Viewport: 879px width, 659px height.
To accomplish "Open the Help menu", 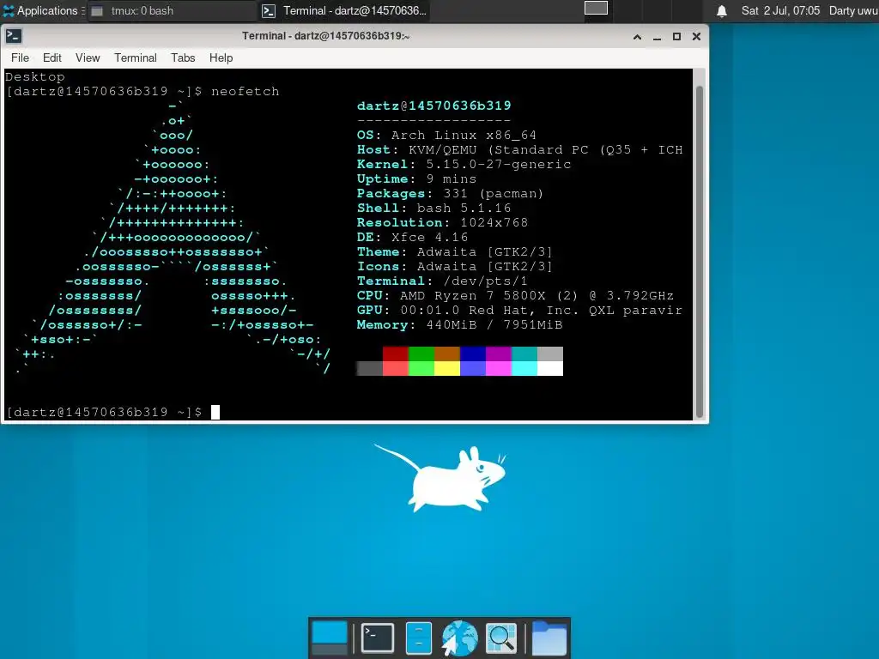I will tap(221, 57).
